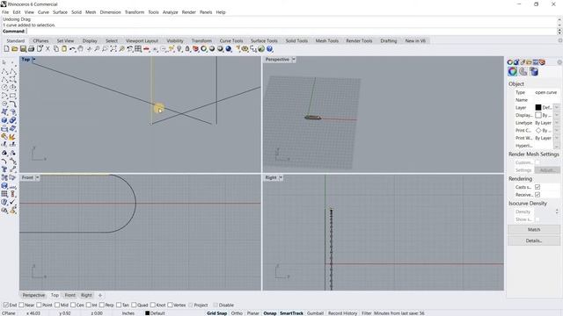
Task: Enable the Point osnap checkbox
Action: point(39,305)
